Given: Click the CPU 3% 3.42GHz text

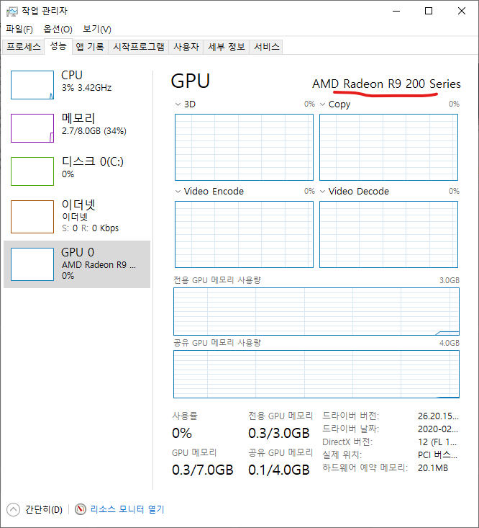Looking at the screenshot, I should pyautogui.click(x=86, y=88).
